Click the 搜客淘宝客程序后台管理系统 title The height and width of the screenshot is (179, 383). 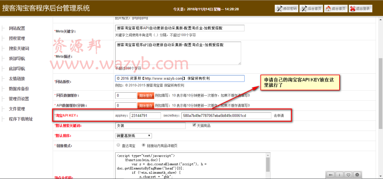(46, 8)
